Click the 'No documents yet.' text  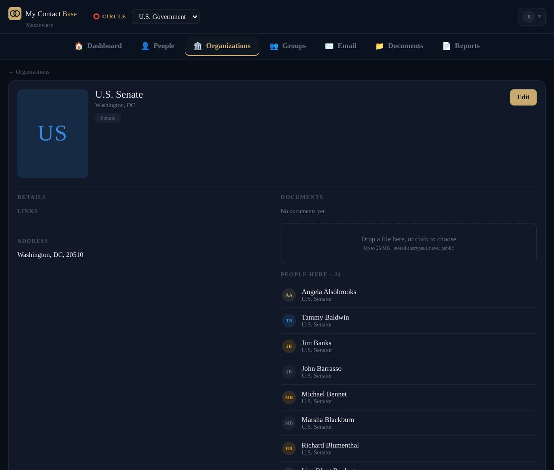point(303,211)
